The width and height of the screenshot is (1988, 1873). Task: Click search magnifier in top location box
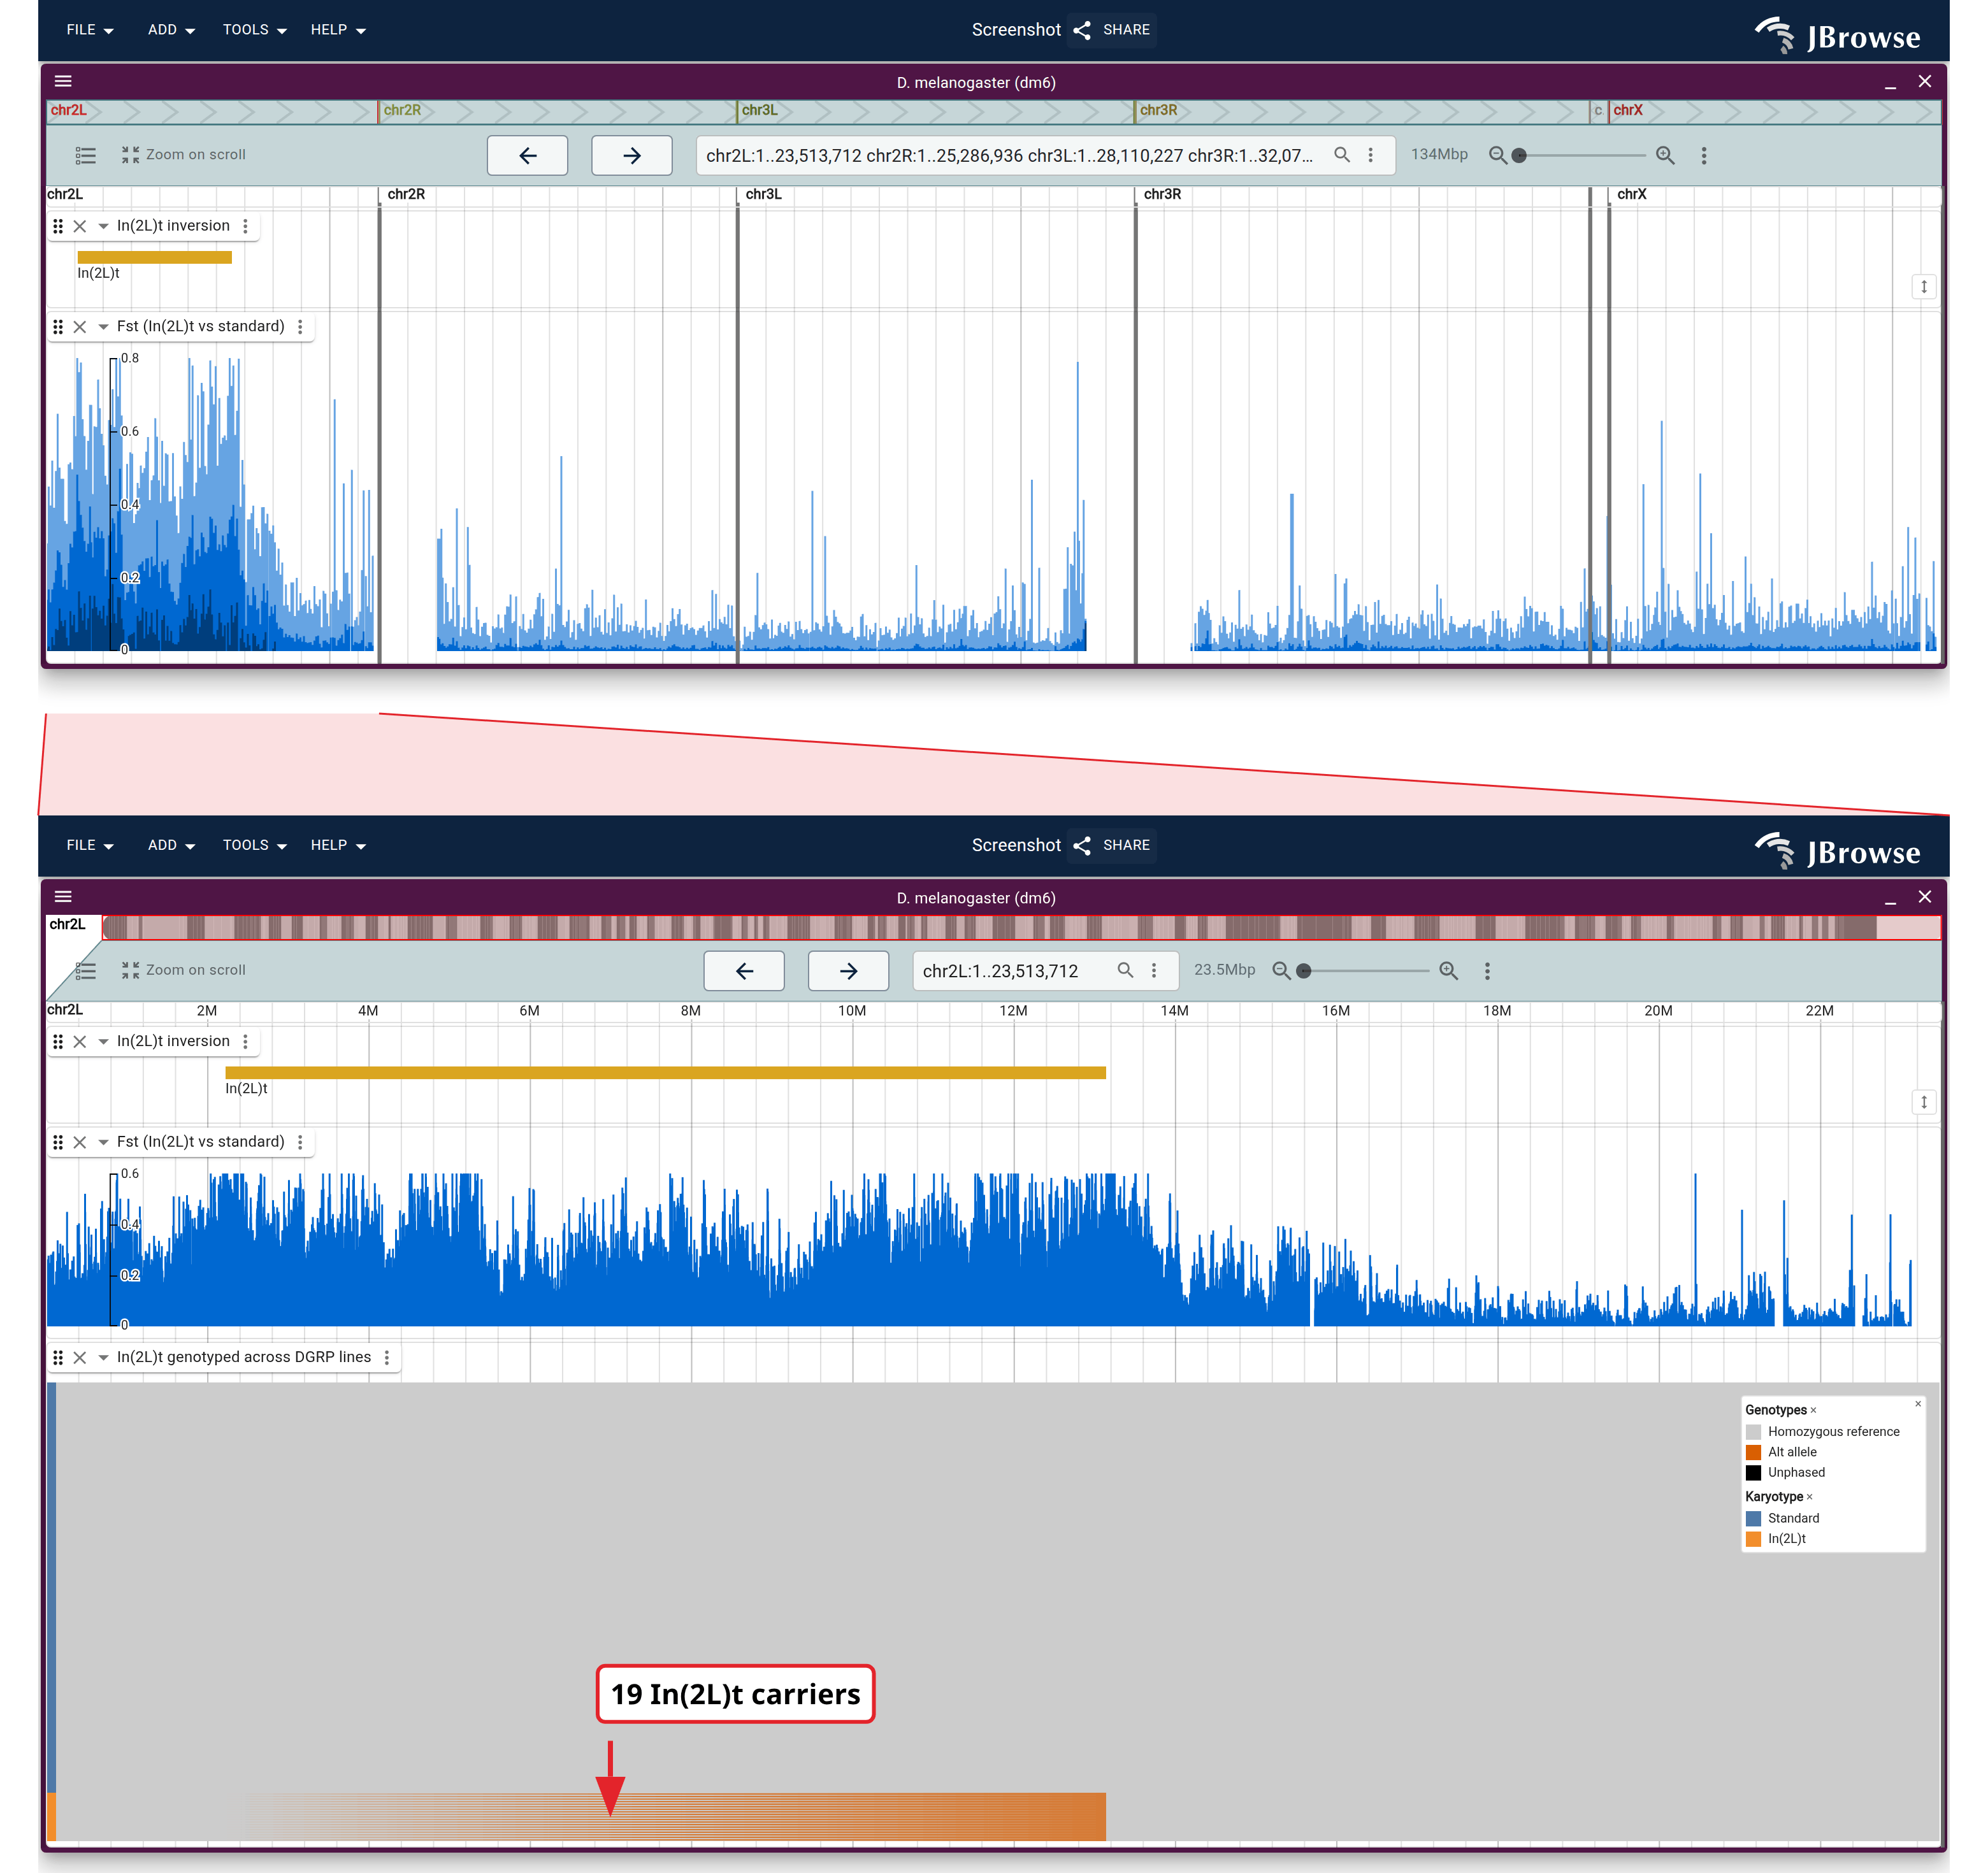pos(1342,155)
